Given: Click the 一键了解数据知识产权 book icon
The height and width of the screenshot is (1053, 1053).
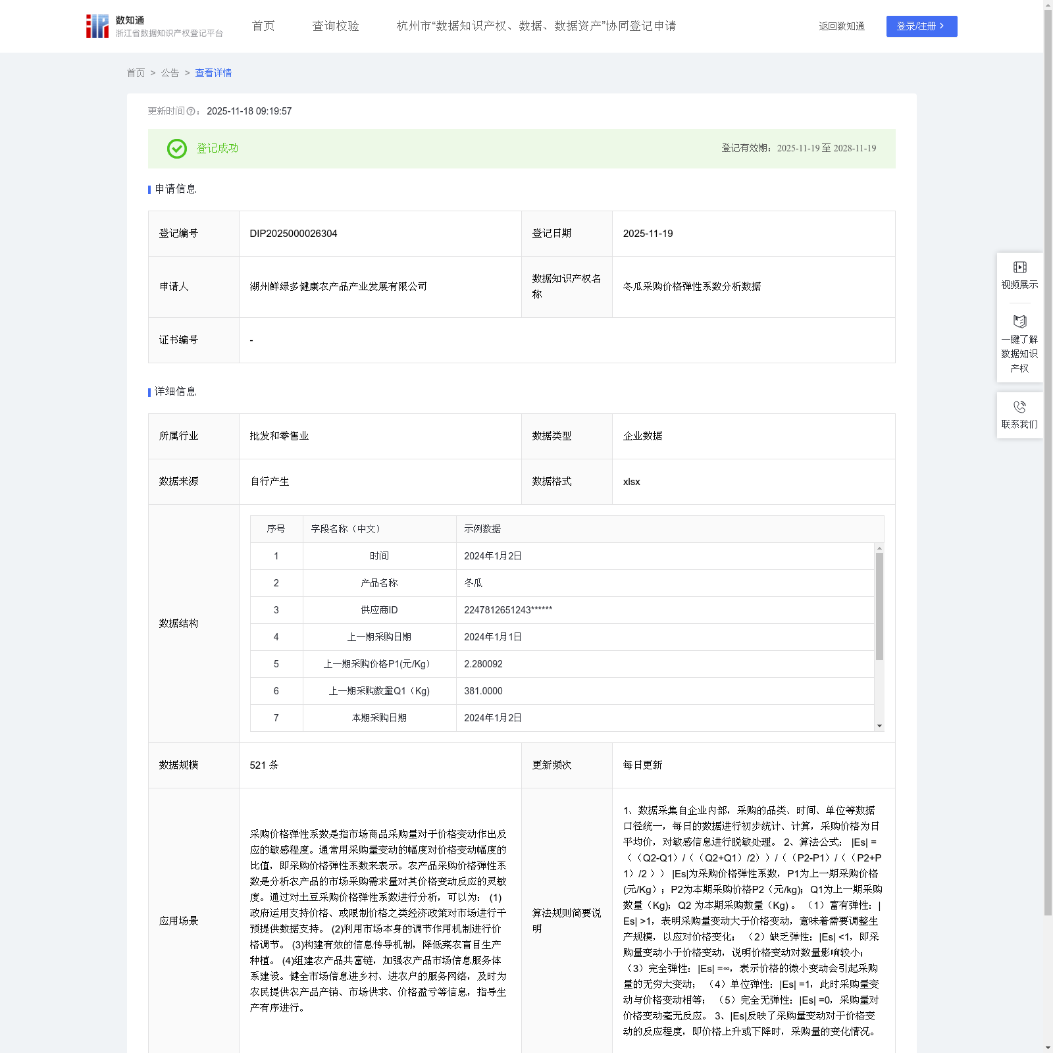Looking at the screenshot, I should (x=1019, y=322).
